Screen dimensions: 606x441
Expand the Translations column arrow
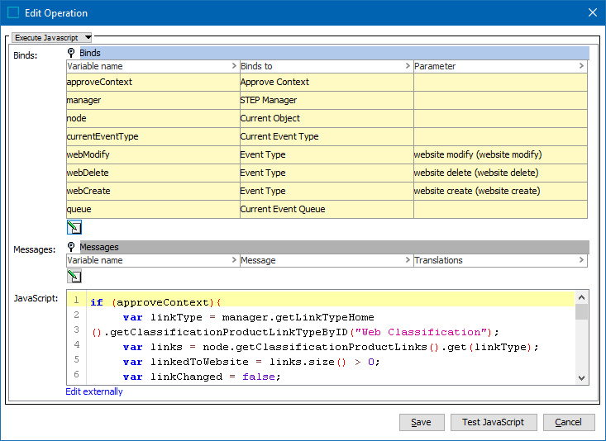581,260
